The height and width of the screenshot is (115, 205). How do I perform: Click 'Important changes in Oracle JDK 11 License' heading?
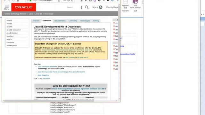click(58, 44)
